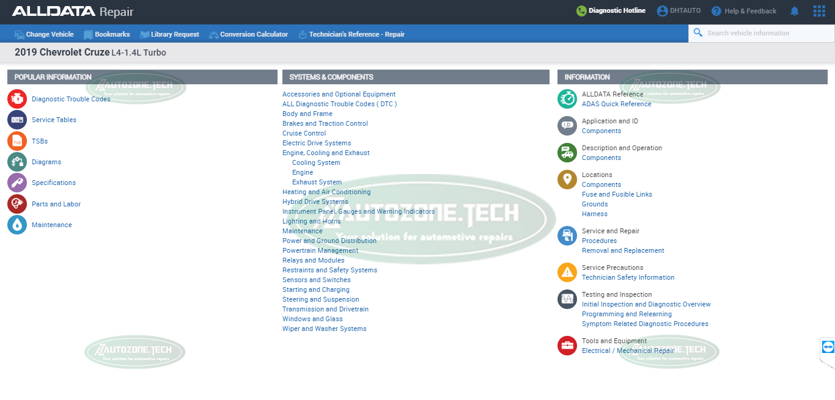Open the Service Tables icon
This screenshot has width=835, height=400.
[x=17, y=120]
